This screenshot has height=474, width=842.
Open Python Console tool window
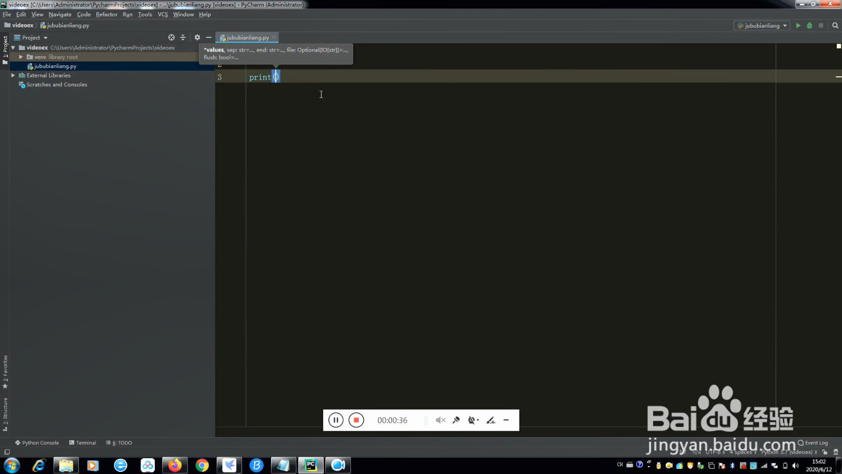(x=37, y=443)
